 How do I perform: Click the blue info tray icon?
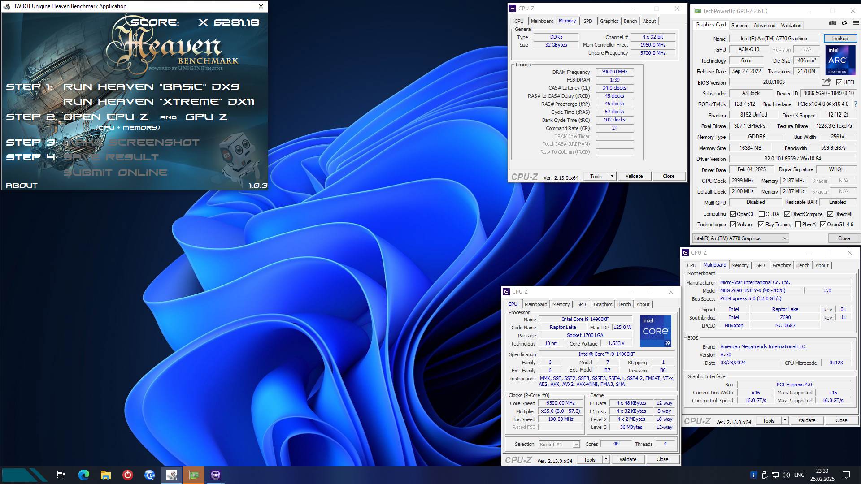[754, 475]
